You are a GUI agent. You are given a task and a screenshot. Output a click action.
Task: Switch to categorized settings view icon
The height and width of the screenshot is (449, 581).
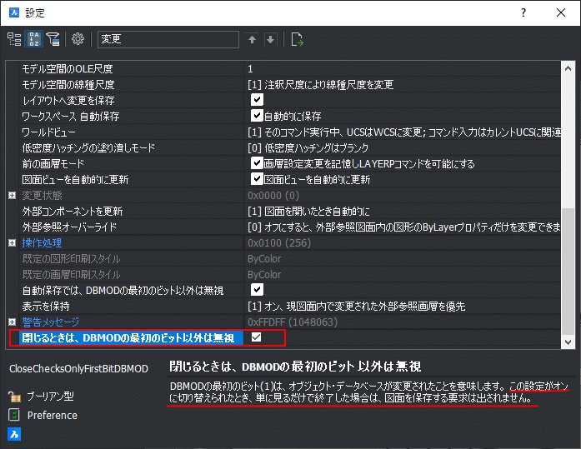14,39
